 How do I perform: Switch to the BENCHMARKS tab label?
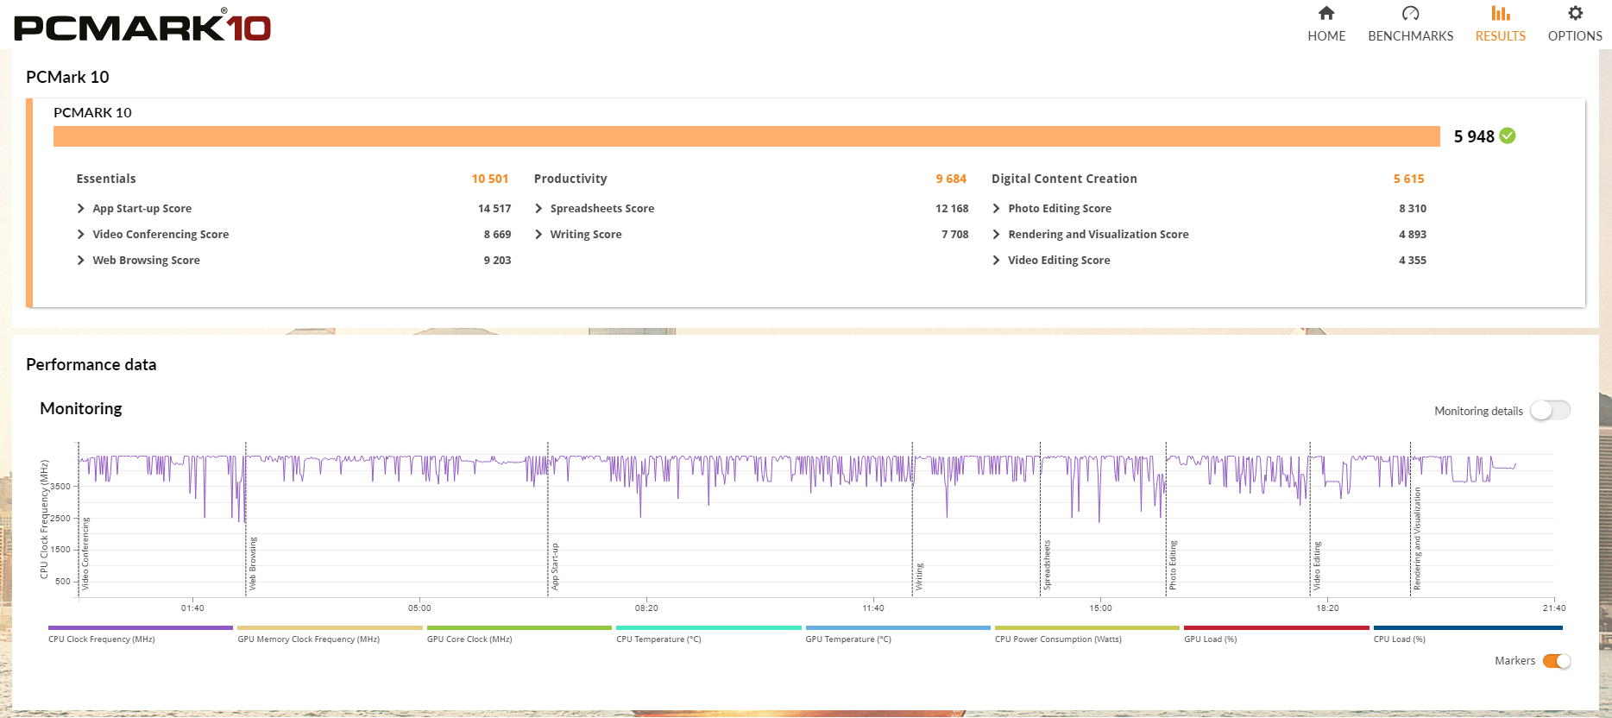pos(1410,36)
